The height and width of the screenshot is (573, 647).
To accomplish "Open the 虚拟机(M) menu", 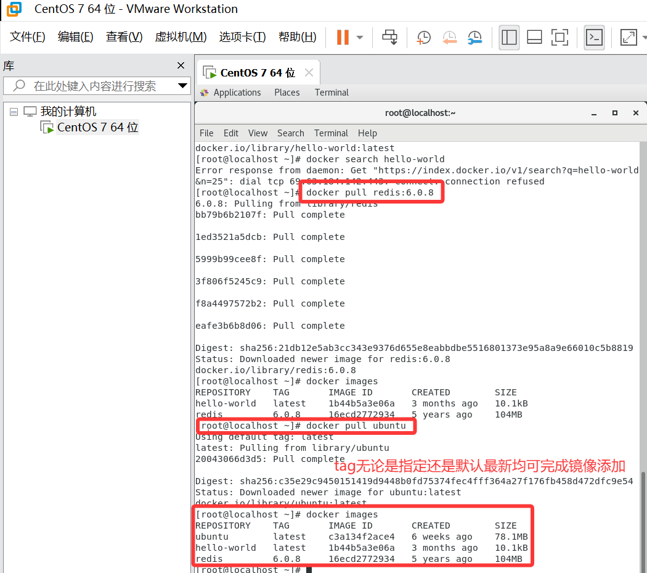I will coord(181,37).
